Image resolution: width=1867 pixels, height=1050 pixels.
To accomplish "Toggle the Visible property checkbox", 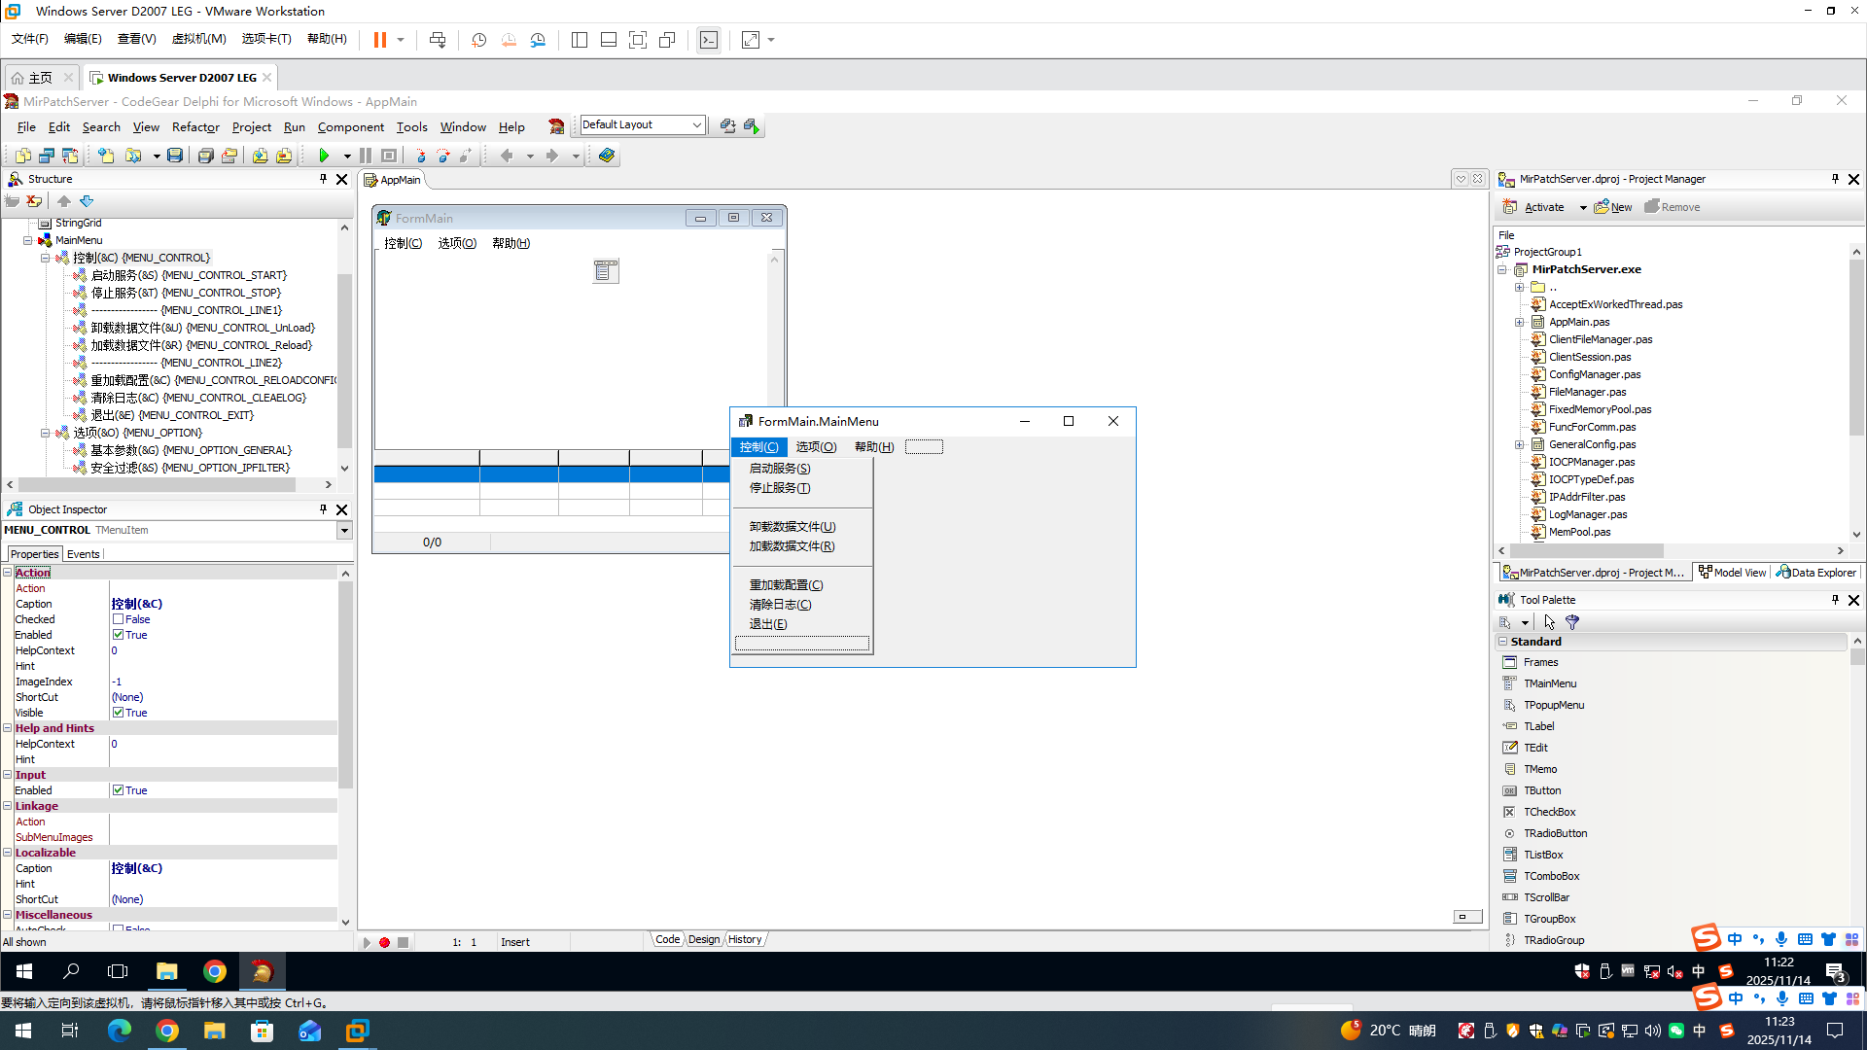I will 118,713.
